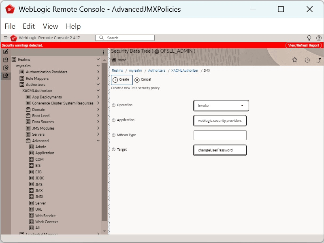Select the JNDI tree item
This screenshot has height=243, width=324.
pos(39,197)
